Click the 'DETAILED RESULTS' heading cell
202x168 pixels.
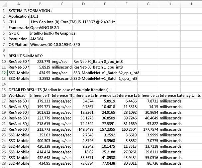tap(59, 90)
